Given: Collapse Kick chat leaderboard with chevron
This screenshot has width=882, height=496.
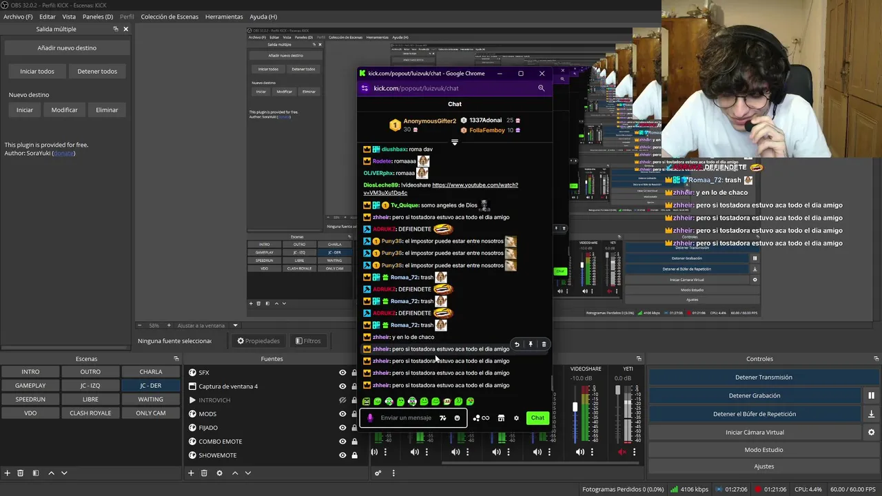Looking at the screenshot, I should tap(454, 142).
